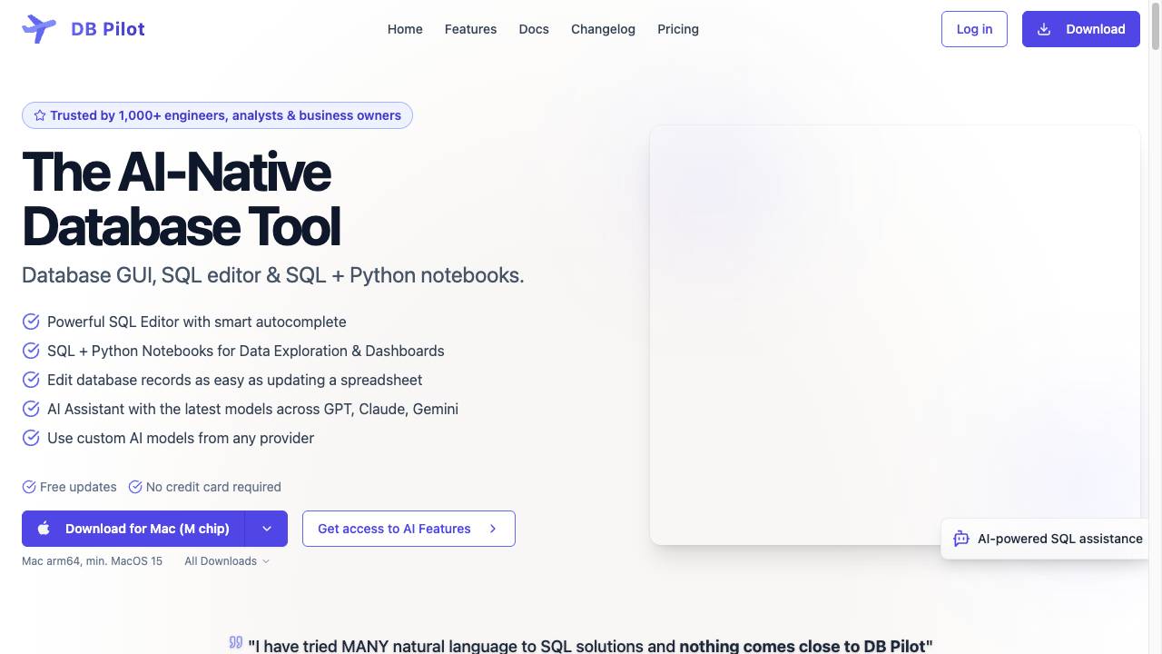Open the Home nav item

coord(405,29)
